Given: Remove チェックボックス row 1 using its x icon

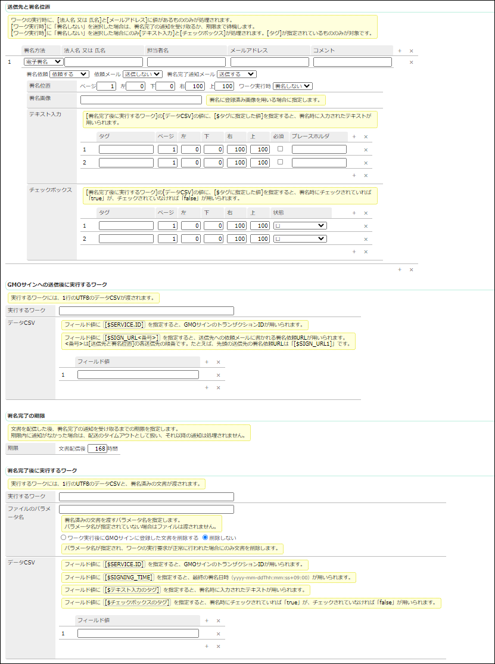Looking at the screenshot, I should pyautogui.click(x=366, y=226).
